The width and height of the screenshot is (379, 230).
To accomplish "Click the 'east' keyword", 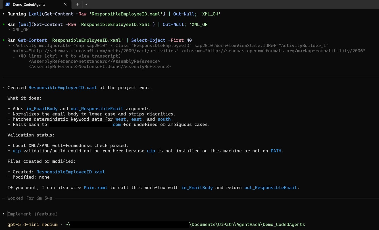I will point(136,119).
